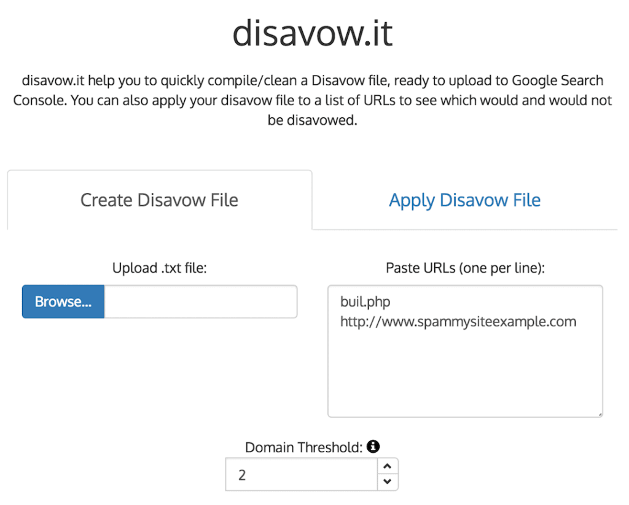Image resolution: width=629 pixels, height=505 pixels.
Task: Select the Create Disavow File tab
Action: pyautogui.click(x=160, y=200)
